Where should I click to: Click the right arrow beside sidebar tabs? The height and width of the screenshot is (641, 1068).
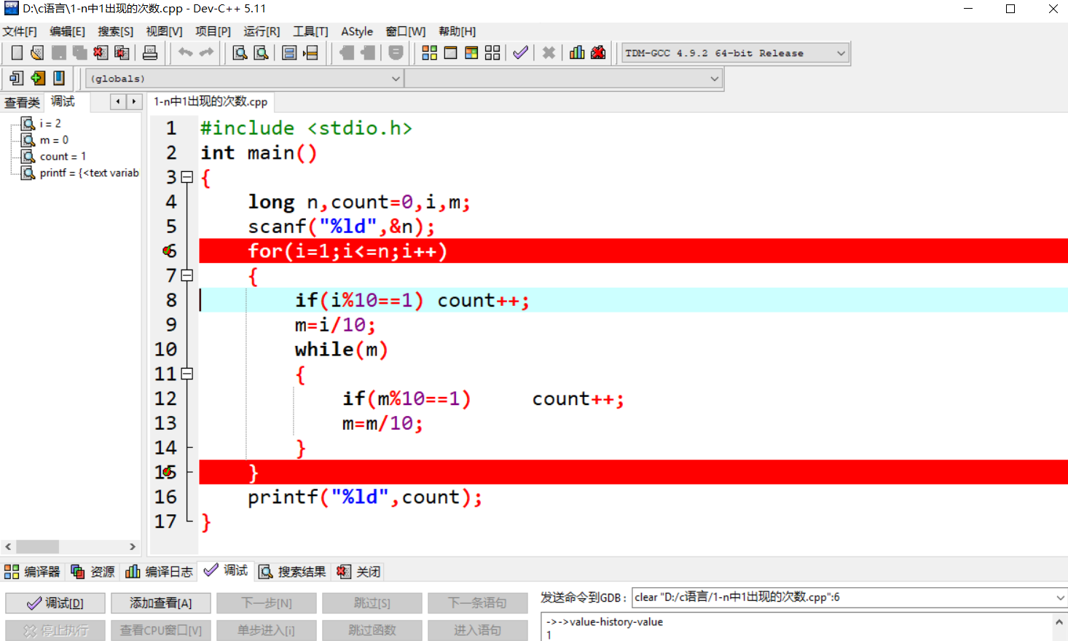point(133,102)
